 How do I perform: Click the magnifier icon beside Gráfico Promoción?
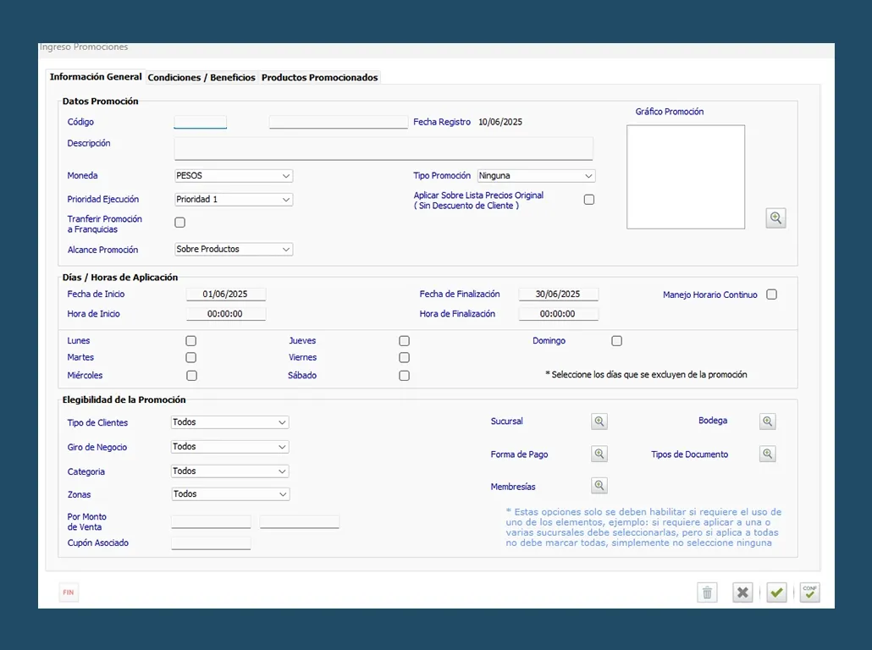(775, 218)
